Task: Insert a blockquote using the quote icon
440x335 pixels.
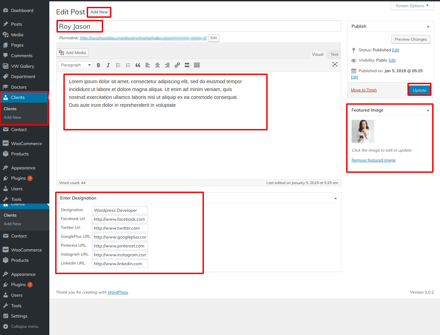Action: point(138,65)
